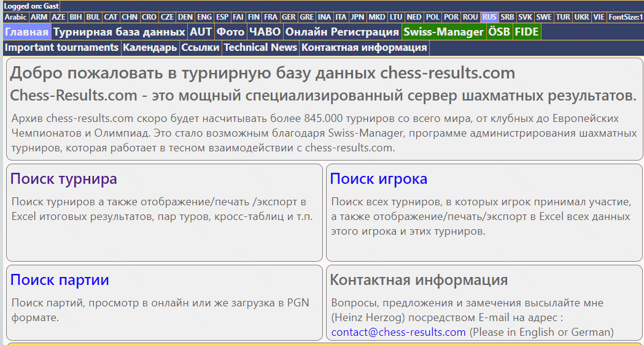The image size is (644, 345).
Task: Select SRB language link
Action: coord(508,17)
